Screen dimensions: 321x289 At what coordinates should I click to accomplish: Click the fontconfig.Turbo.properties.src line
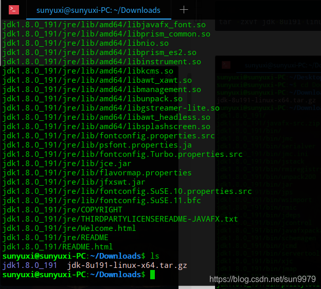point(122,155)
